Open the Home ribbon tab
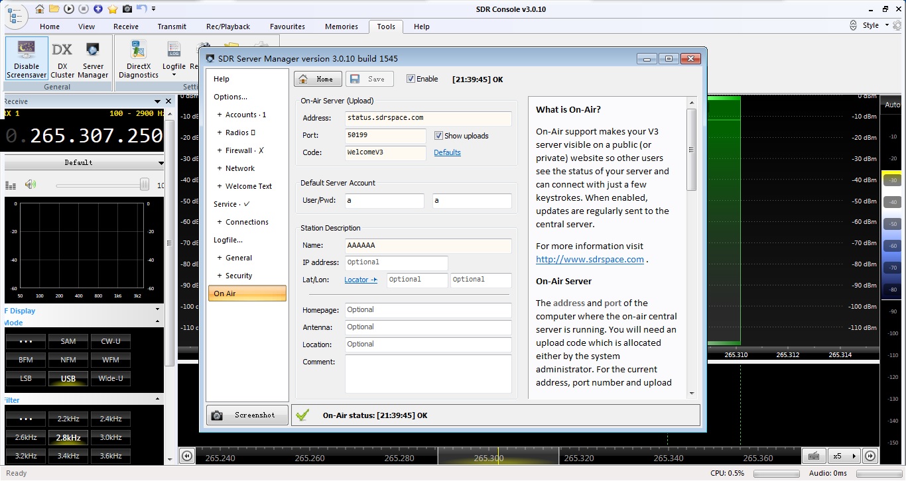 [x=50, y=27]
